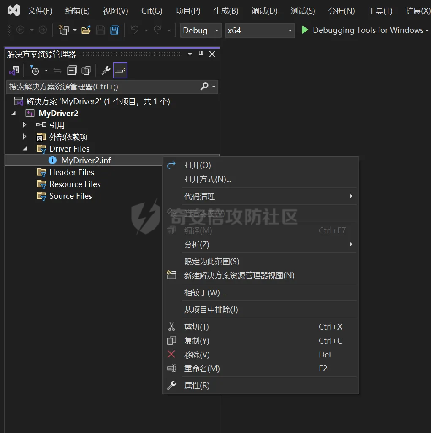Choose 剪切(T) in the context menu
The height and width of the screenshot is (433, 431).
point(260,327)
